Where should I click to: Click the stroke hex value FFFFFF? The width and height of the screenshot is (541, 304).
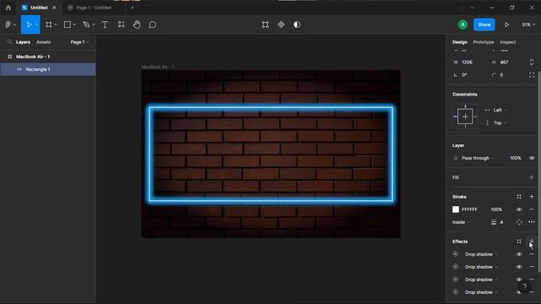tap(469, 209)
